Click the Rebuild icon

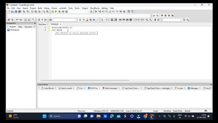pos(63,12)
